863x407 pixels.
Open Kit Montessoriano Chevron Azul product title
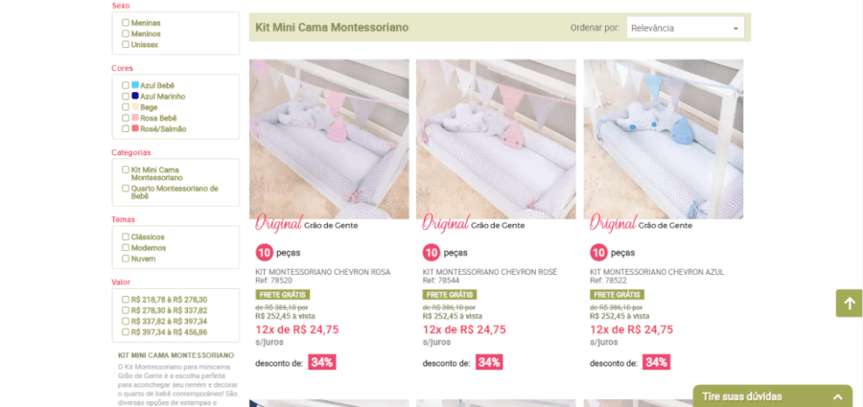click(x=656, y=272)
